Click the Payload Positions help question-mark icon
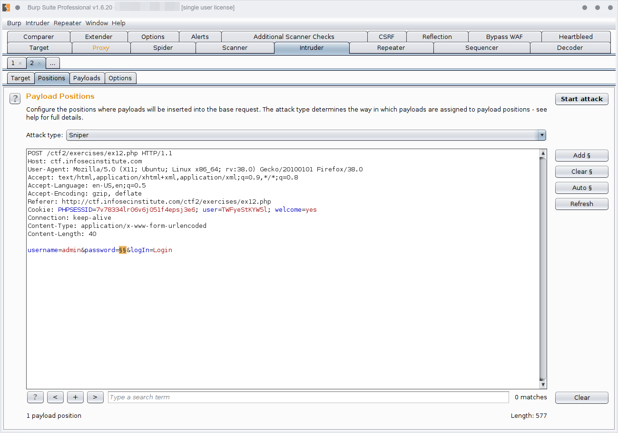This screenshot has height=433, width=618. [15, 99]
